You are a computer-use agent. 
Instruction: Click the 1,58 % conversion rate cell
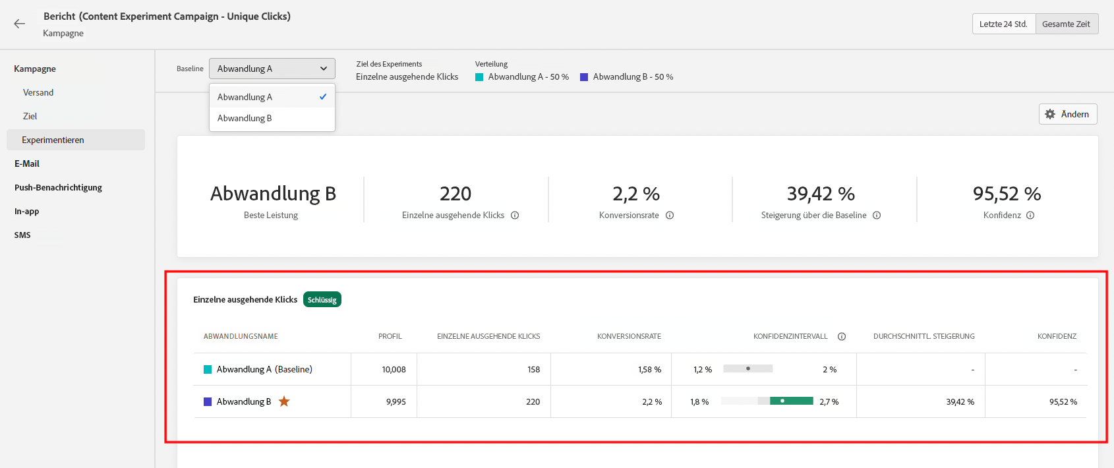pyautogui.click(x=649, y=369)
